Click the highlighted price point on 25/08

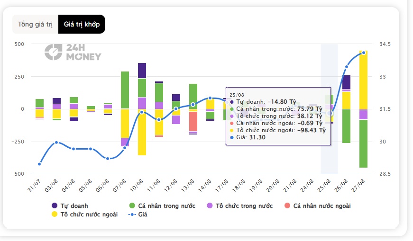tap(330, 113)
